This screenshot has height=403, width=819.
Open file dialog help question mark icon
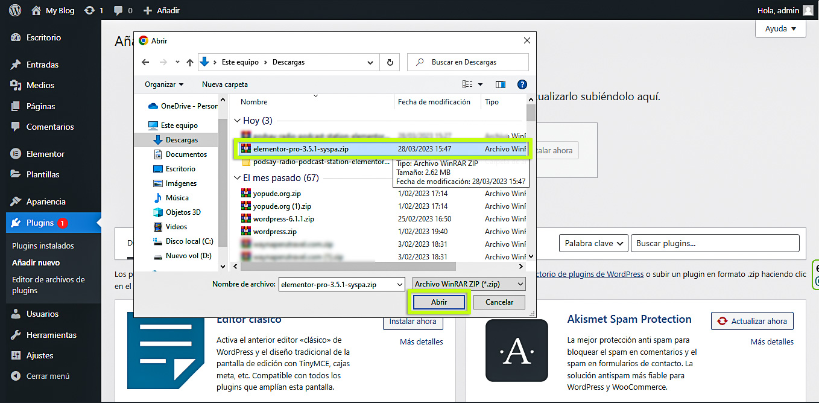[522, 84]
